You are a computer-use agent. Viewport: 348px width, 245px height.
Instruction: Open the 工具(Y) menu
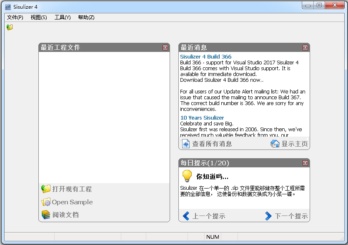point(63,17)
